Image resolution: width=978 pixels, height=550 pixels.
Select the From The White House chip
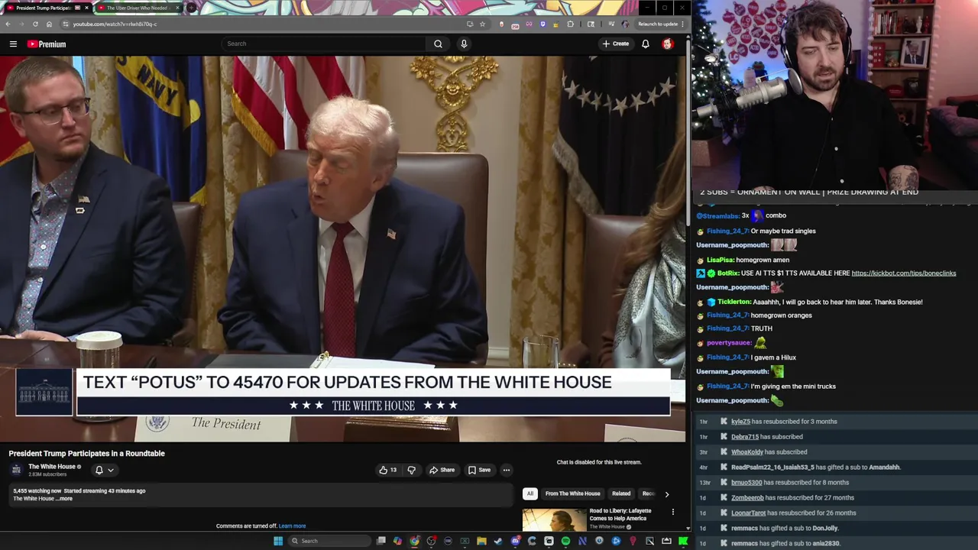click(573, 493)
